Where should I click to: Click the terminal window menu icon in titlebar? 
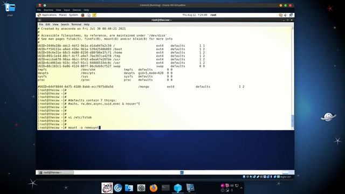point(40,20)
